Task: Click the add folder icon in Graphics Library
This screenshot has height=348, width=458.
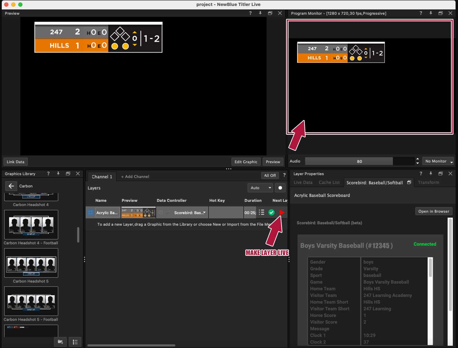Action: 60,342
